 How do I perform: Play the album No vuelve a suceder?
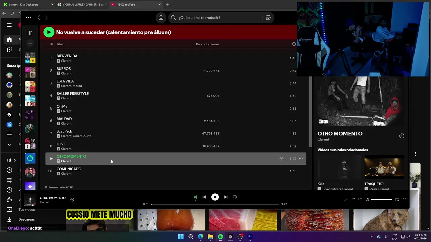click(x=49, y=32)
